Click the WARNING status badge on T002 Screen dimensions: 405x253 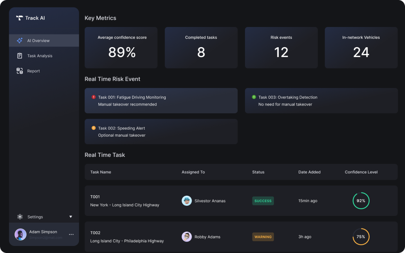(x=263, y=237)
